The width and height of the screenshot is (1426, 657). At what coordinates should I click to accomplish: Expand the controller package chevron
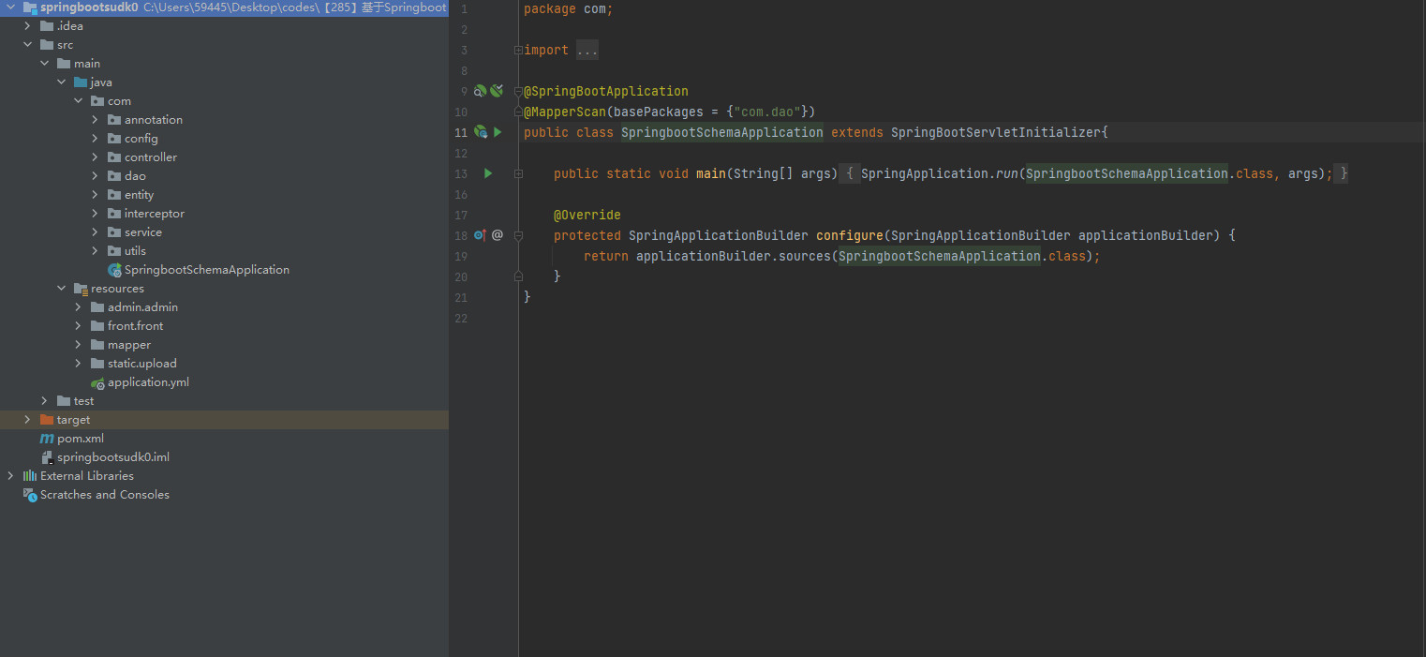click(96, 157)
